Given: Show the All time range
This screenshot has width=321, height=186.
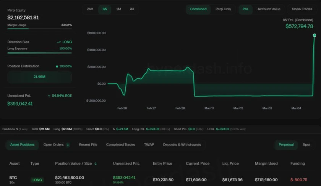Looking at the screenshot, I should click(x=132, y=9).
